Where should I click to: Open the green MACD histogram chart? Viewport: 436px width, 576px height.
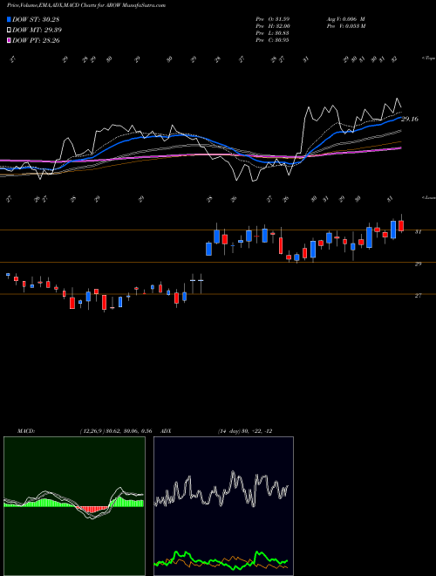[74, 506]
